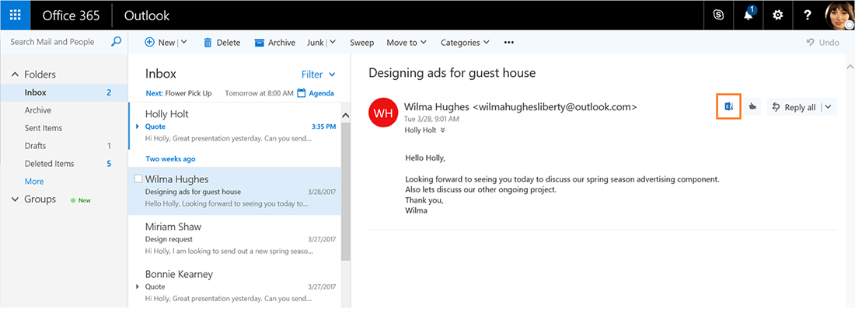Open the Categories menu
The height and width of the screenshot is (312, 855).
pyautogui.click(x=465, y=43)
